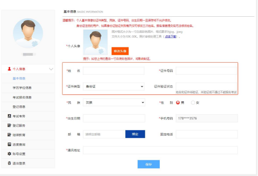Focus the 出生日期 input field
Image resolution: width=258 pixels, height=176 pixels.
[x=114, y=118]
